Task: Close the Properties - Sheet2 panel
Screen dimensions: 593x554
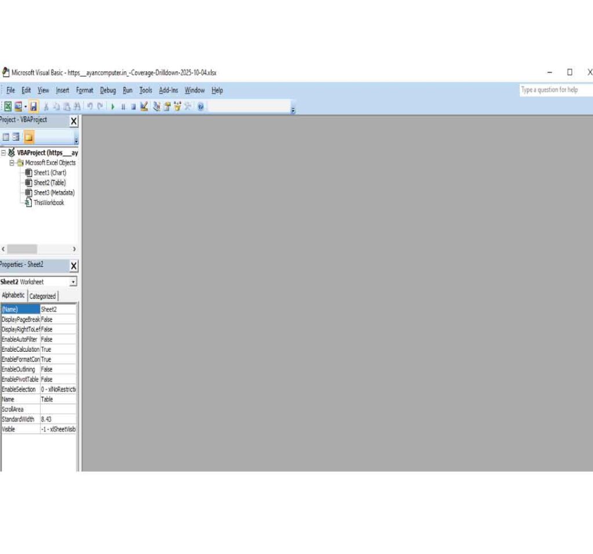Action: pyautogui.click(x=74, y=266)
